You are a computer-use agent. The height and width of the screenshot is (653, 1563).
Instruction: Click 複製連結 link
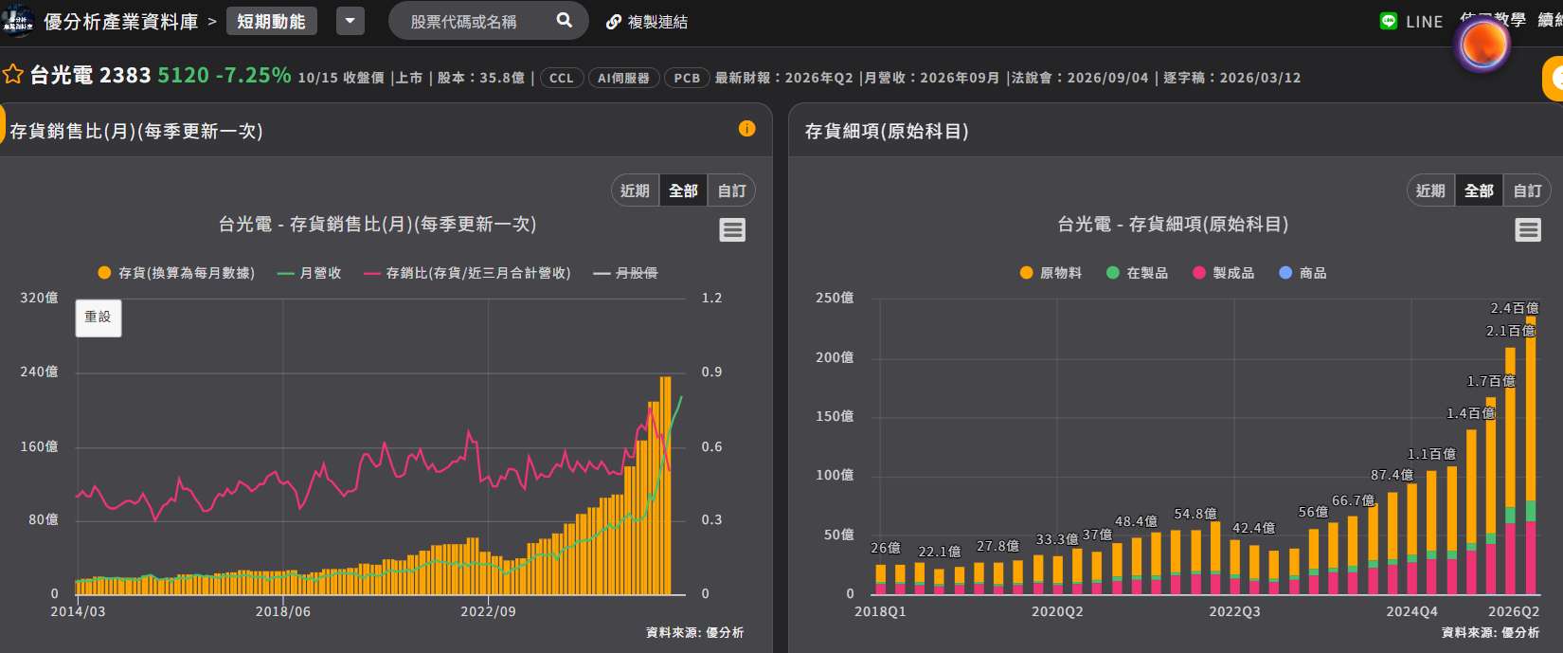pos(657,22)
